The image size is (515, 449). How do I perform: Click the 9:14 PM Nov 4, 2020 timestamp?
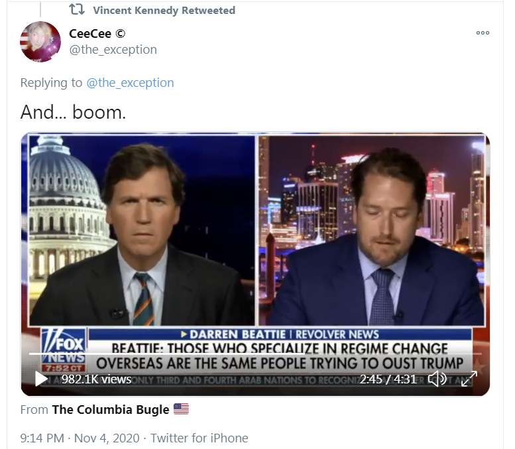tap(80, 438)
